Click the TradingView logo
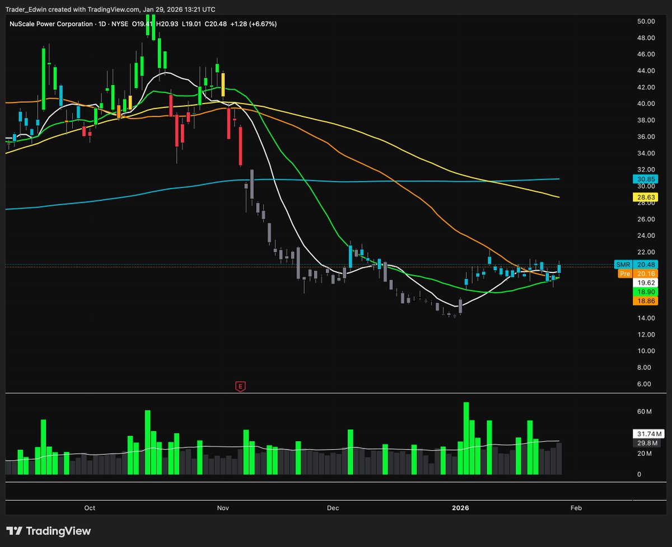 (48, 531)
